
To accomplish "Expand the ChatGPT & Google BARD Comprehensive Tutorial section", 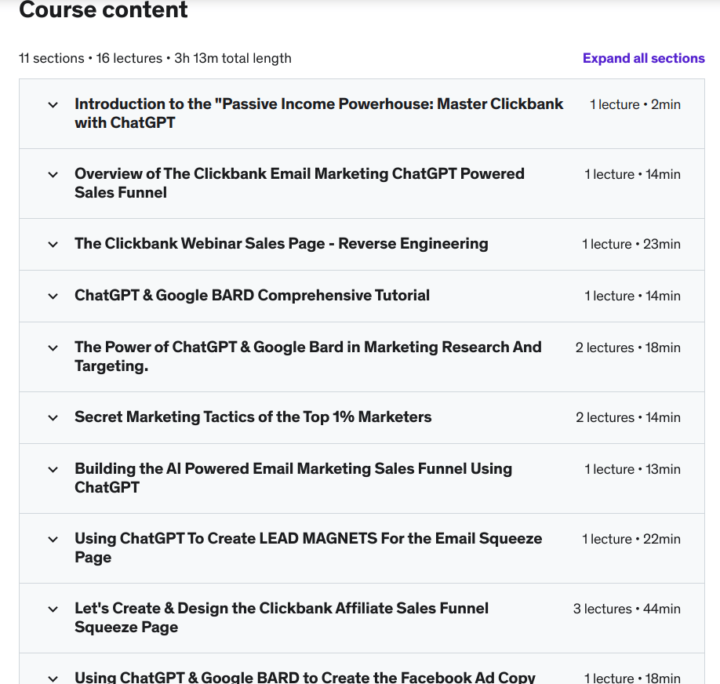I will coord(53,296).
